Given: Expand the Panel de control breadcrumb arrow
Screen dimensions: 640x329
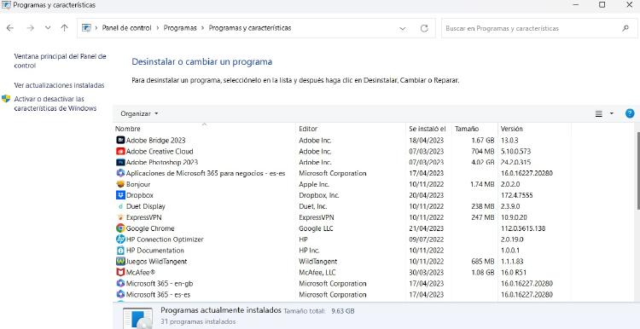Looking at the screenshot, I should click(158, 28).
